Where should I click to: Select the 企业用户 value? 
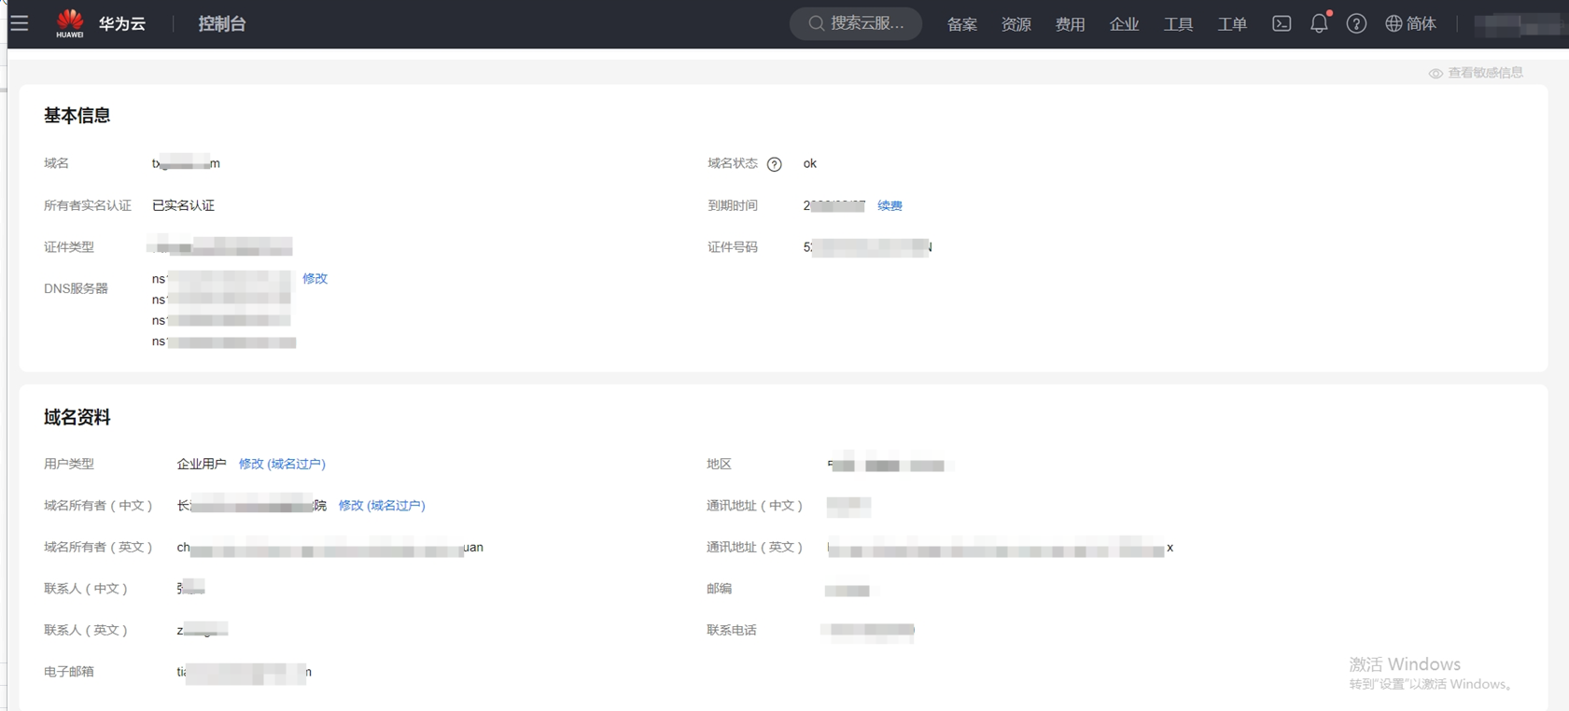pyautogui.click(x=202, y=464)
